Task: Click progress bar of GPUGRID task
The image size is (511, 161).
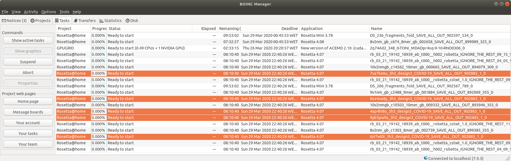Action: [x=99, y=48]
